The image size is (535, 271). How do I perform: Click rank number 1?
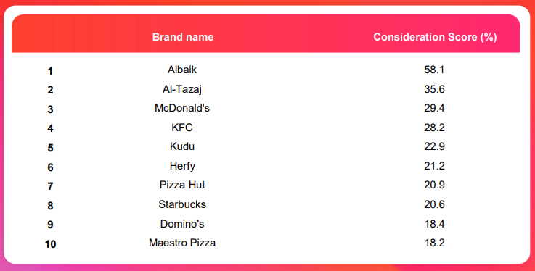coord(50,71)
